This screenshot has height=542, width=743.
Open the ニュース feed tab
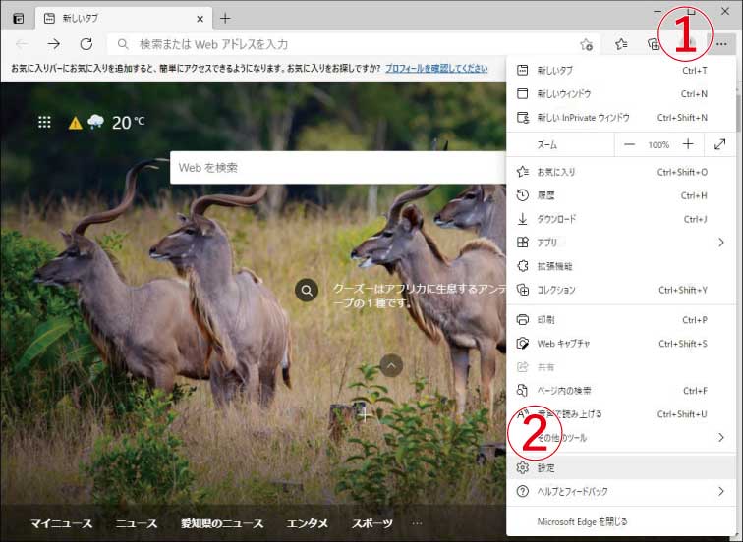(136, 523)
